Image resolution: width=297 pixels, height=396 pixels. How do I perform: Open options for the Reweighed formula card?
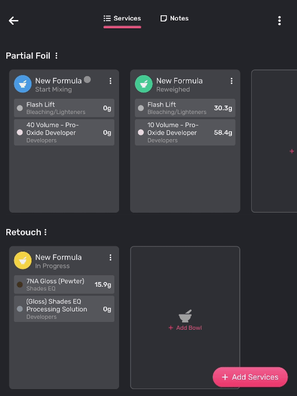(x=231, y=81)
